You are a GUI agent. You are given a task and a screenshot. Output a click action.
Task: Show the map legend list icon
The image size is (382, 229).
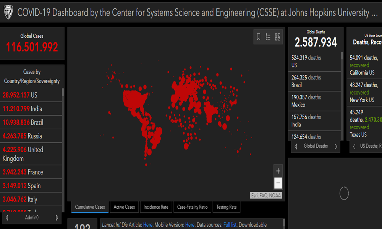point(268,37)
